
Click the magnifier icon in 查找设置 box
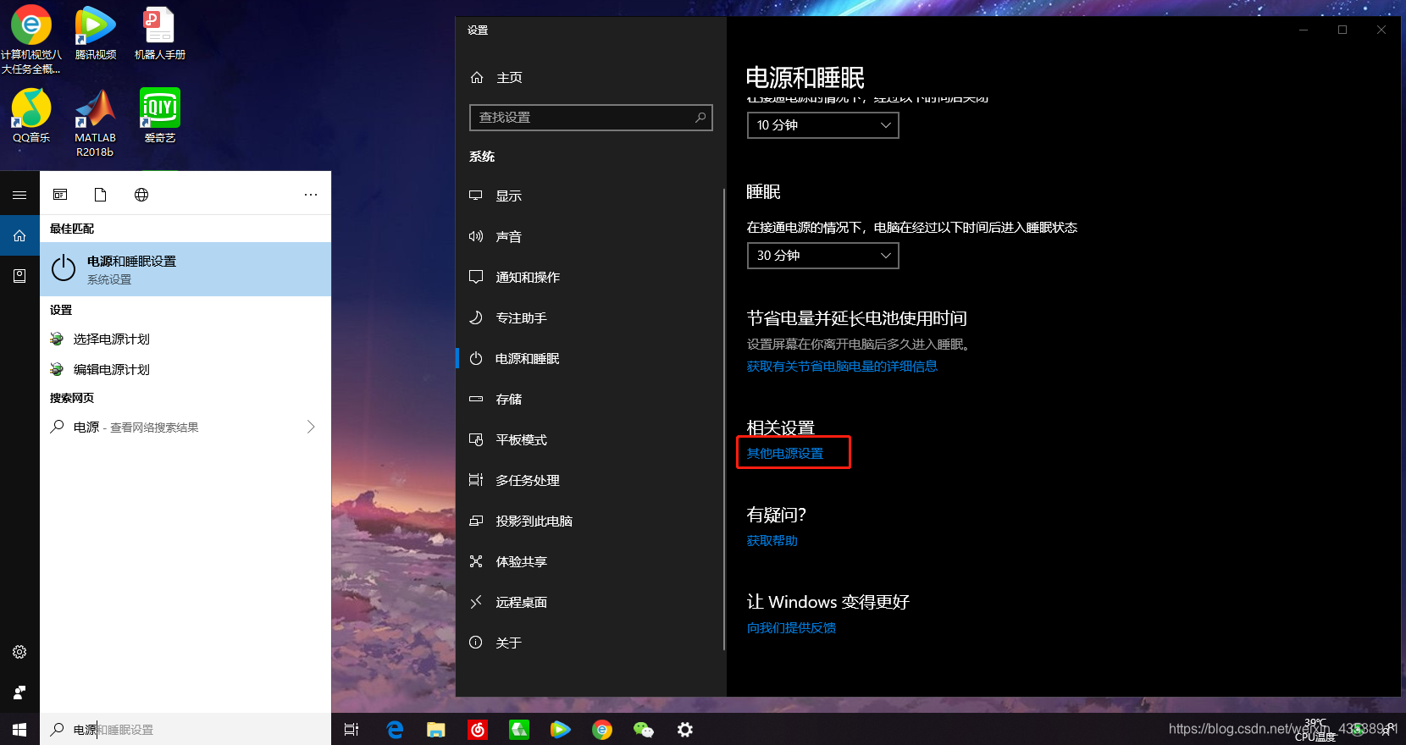(700, 118)
